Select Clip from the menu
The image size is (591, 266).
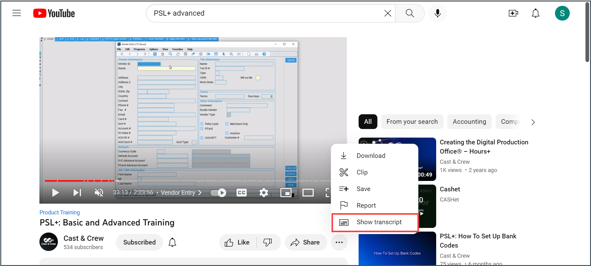click(375, 172)
